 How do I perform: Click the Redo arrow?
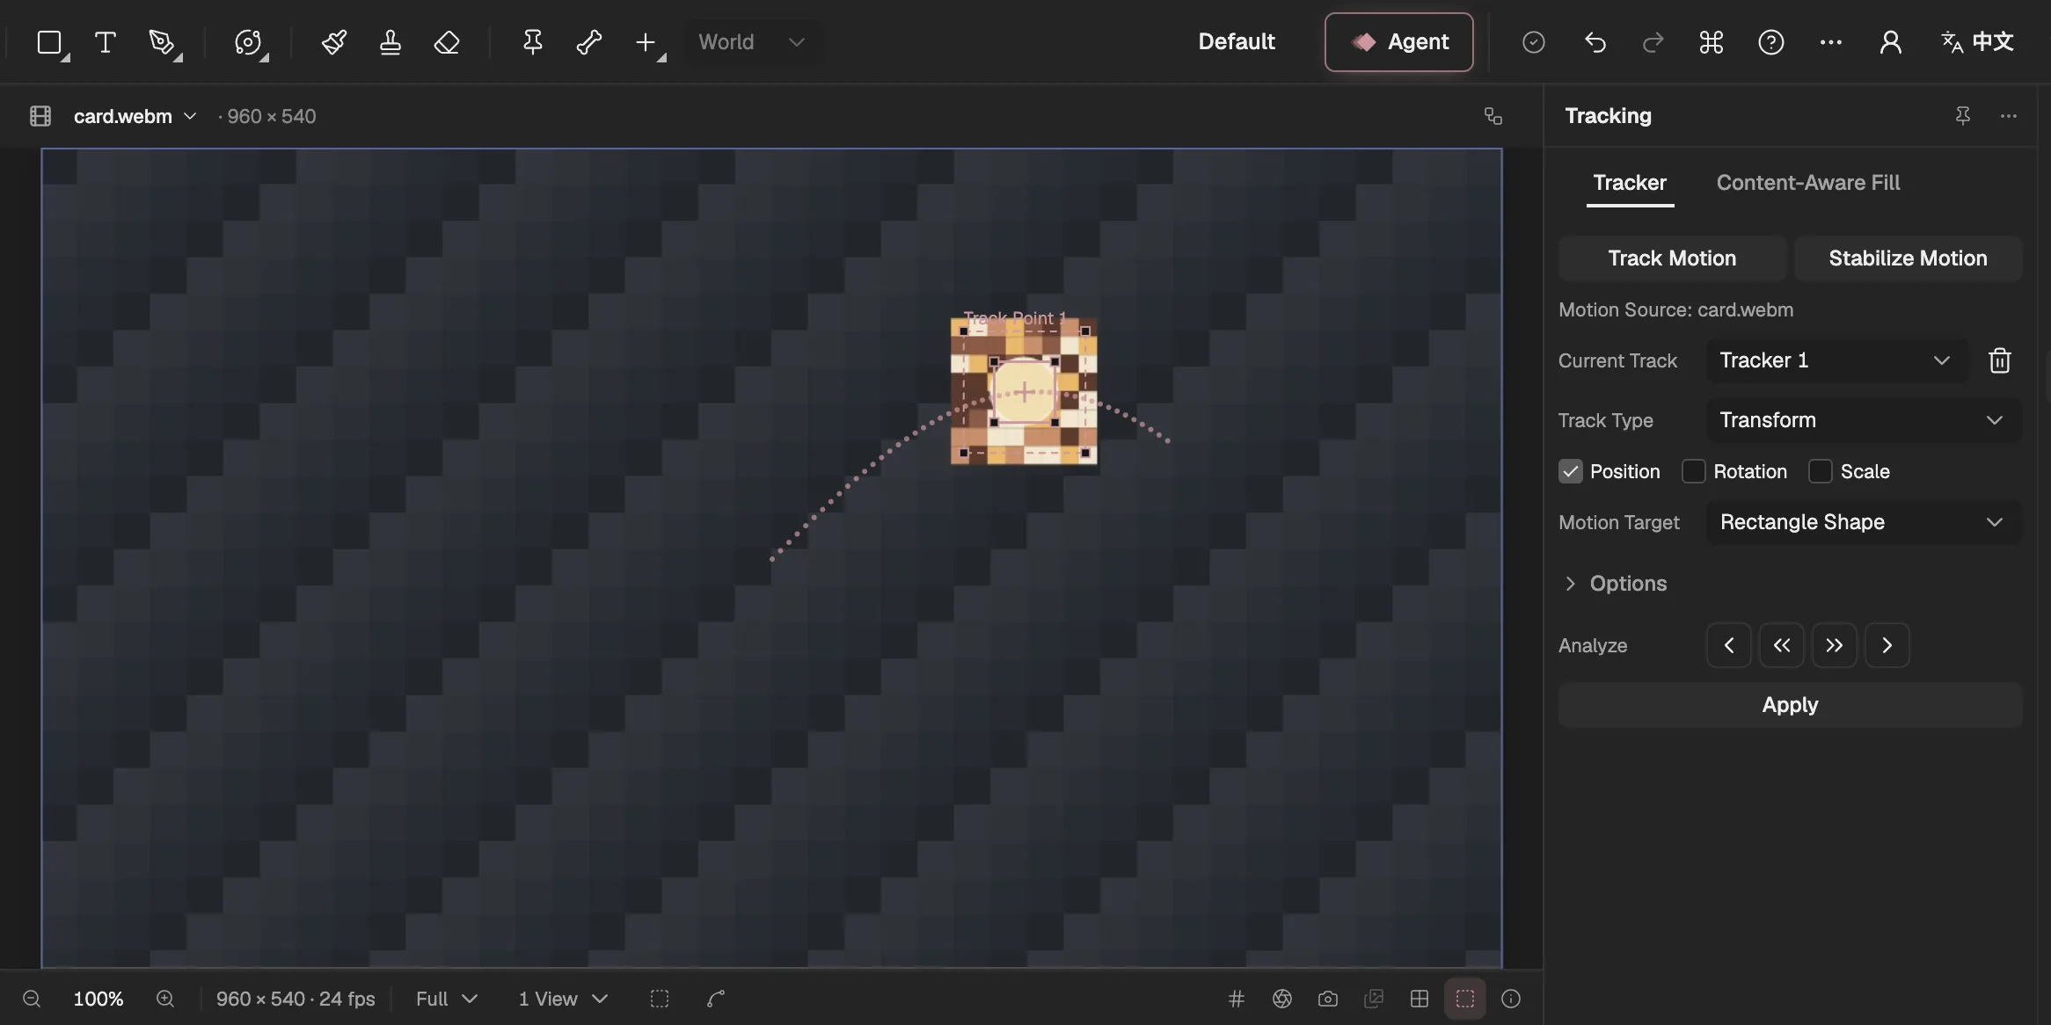point(1653,42)
